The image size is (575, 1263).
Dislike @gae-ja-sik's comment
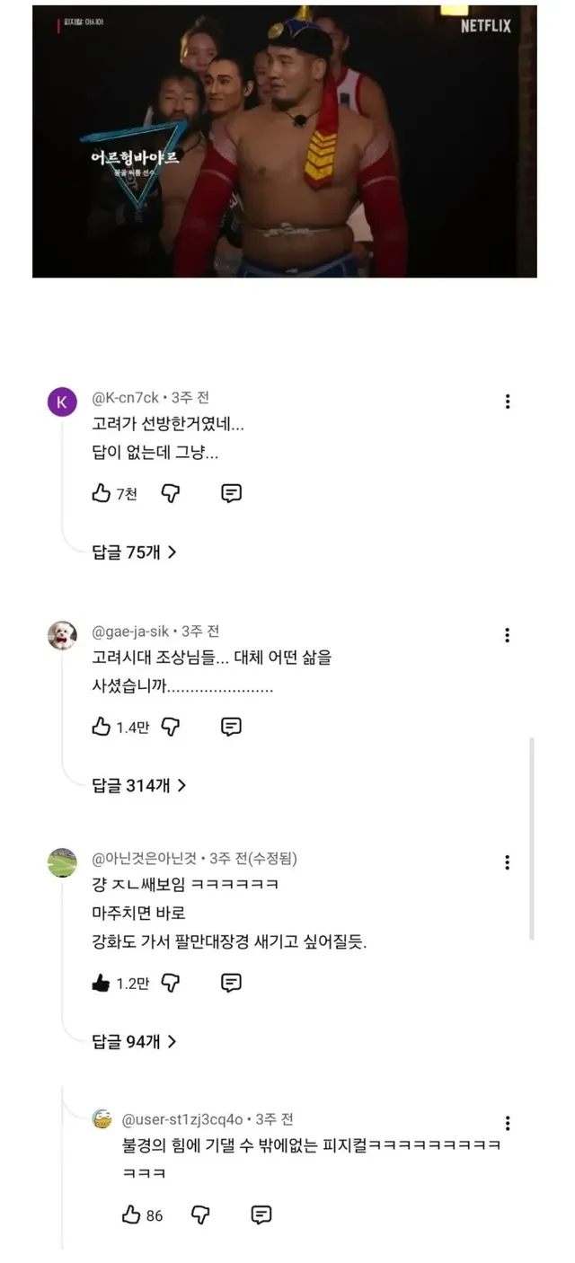(171, 726)
